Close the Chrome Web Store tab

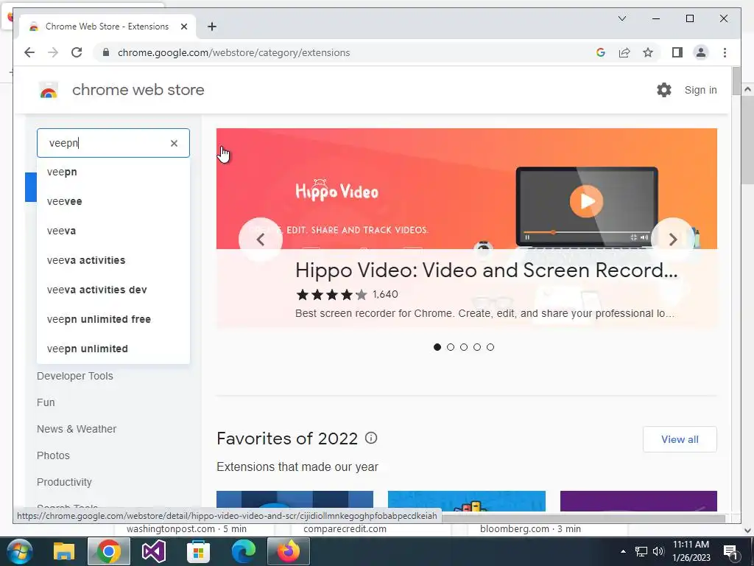183,27
